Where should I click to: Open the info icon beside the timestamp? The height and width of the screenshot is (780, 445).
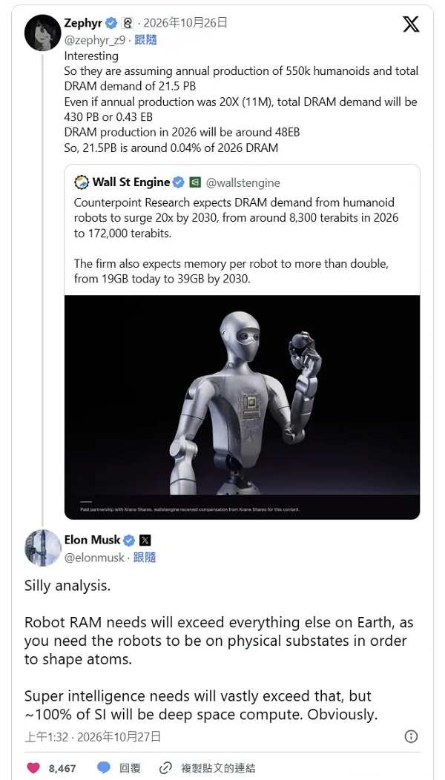(x=411, y=737)
